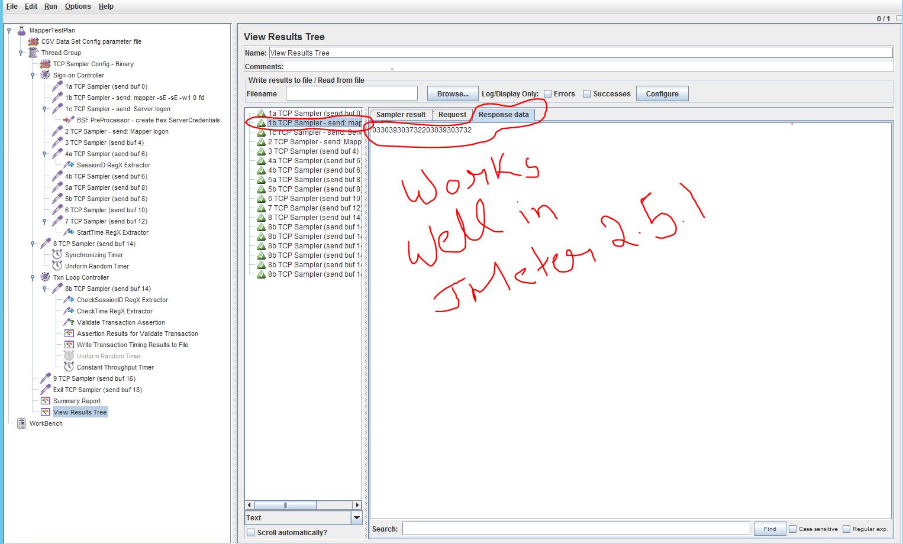Collapse the Sign-on Controller tree node
The height and width of the screenshot is (544, 903).
tap(33, 75)
